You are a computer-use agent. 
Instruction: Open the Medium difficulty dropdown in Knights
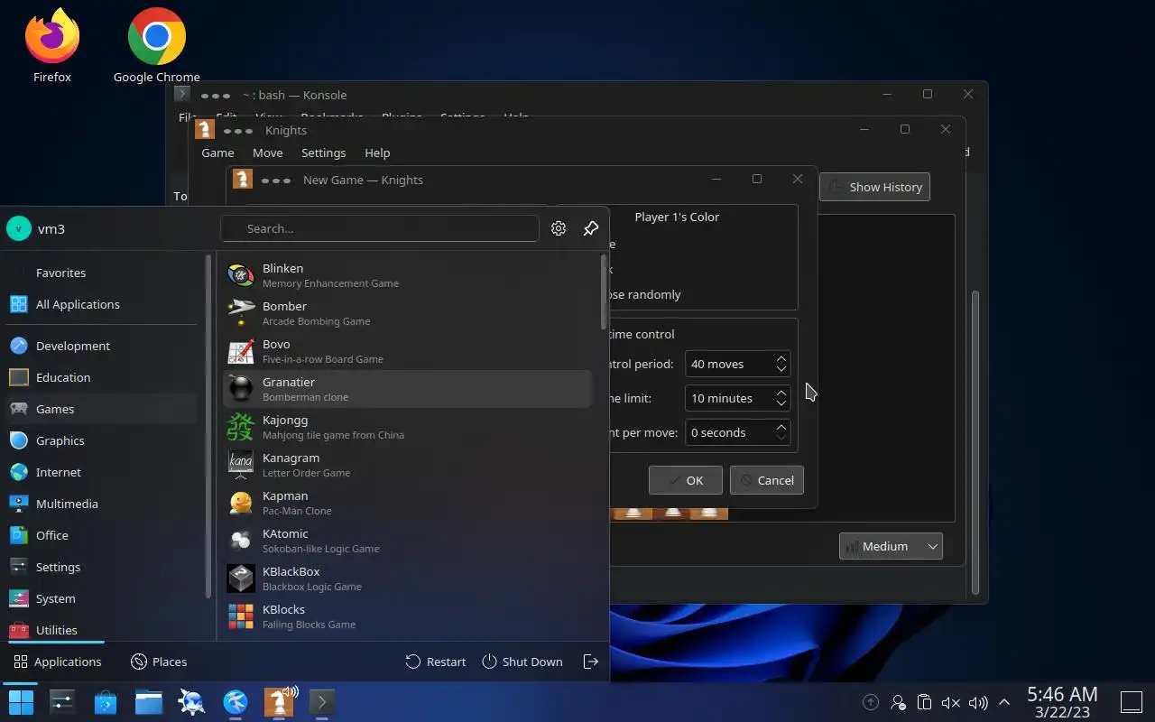point(891,546)
